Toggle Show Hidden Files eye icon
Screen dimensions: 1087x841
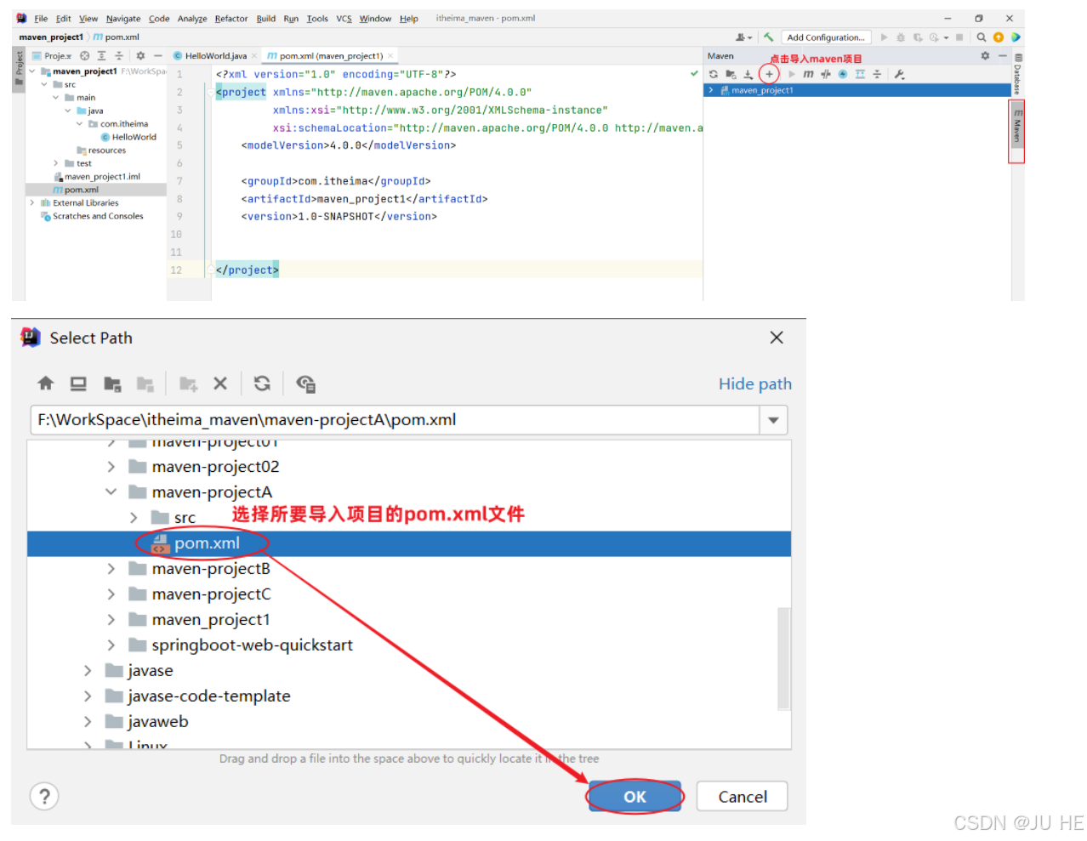306,384
